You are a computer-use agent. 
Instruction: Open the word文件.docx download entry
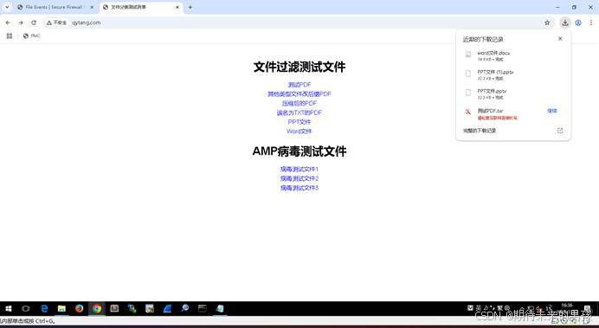[x=513, y=55]
